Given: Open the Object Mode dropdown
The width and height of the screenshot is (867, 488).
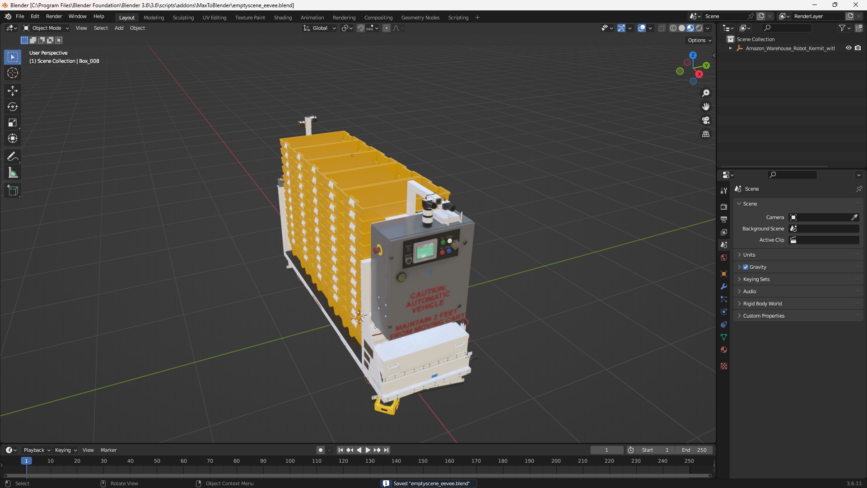Looking at the screenshot, I should click(x=46, y=28).
